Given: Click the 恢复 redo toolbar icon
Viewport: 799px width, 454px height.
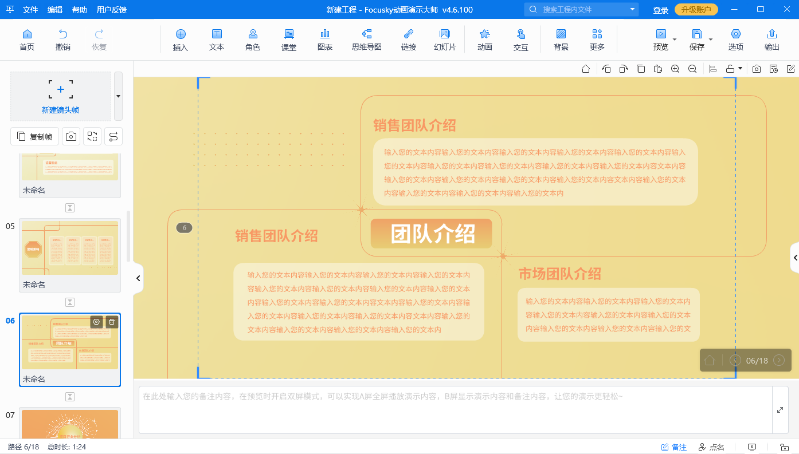Looking at the screenshot, I should [99, 40].
